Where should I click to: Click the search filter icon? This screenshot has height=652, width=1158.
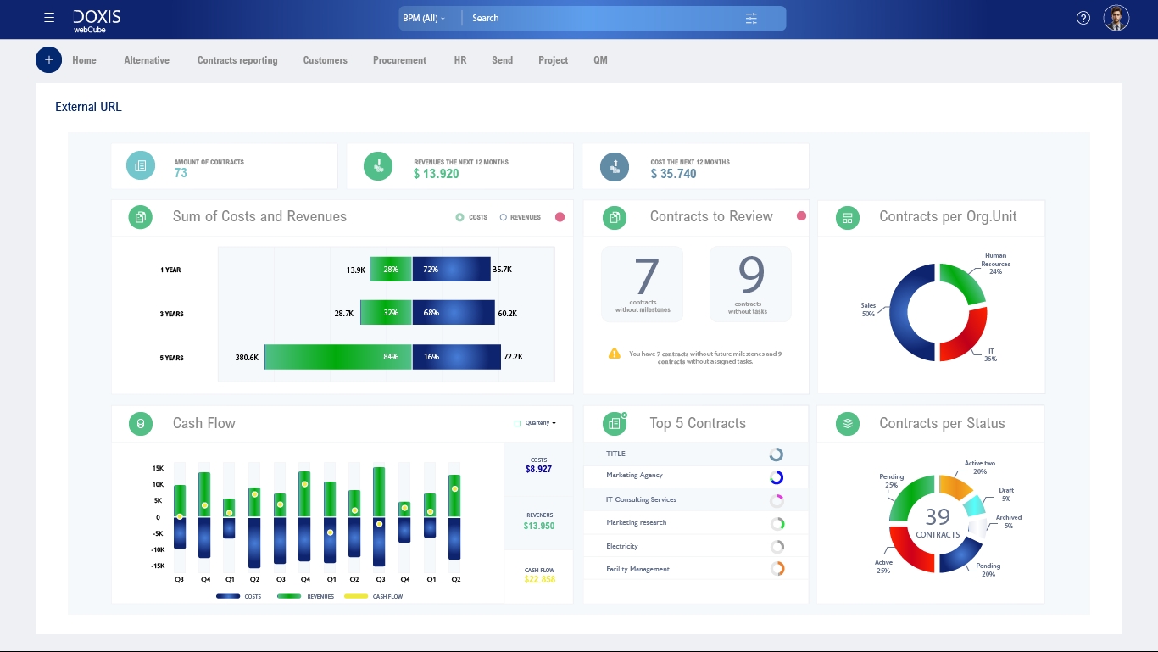tap(750, 18)
